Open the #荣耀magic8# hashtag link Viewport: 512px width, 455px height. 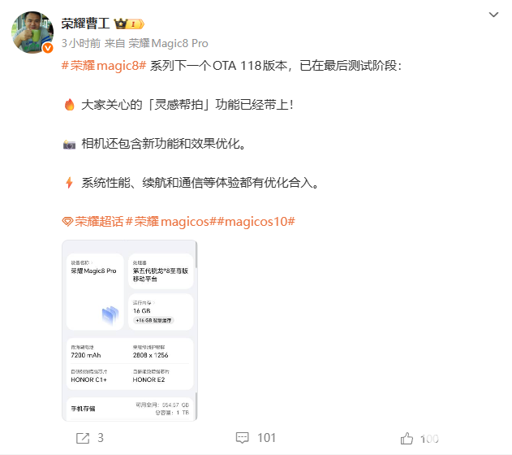[104, 66]
